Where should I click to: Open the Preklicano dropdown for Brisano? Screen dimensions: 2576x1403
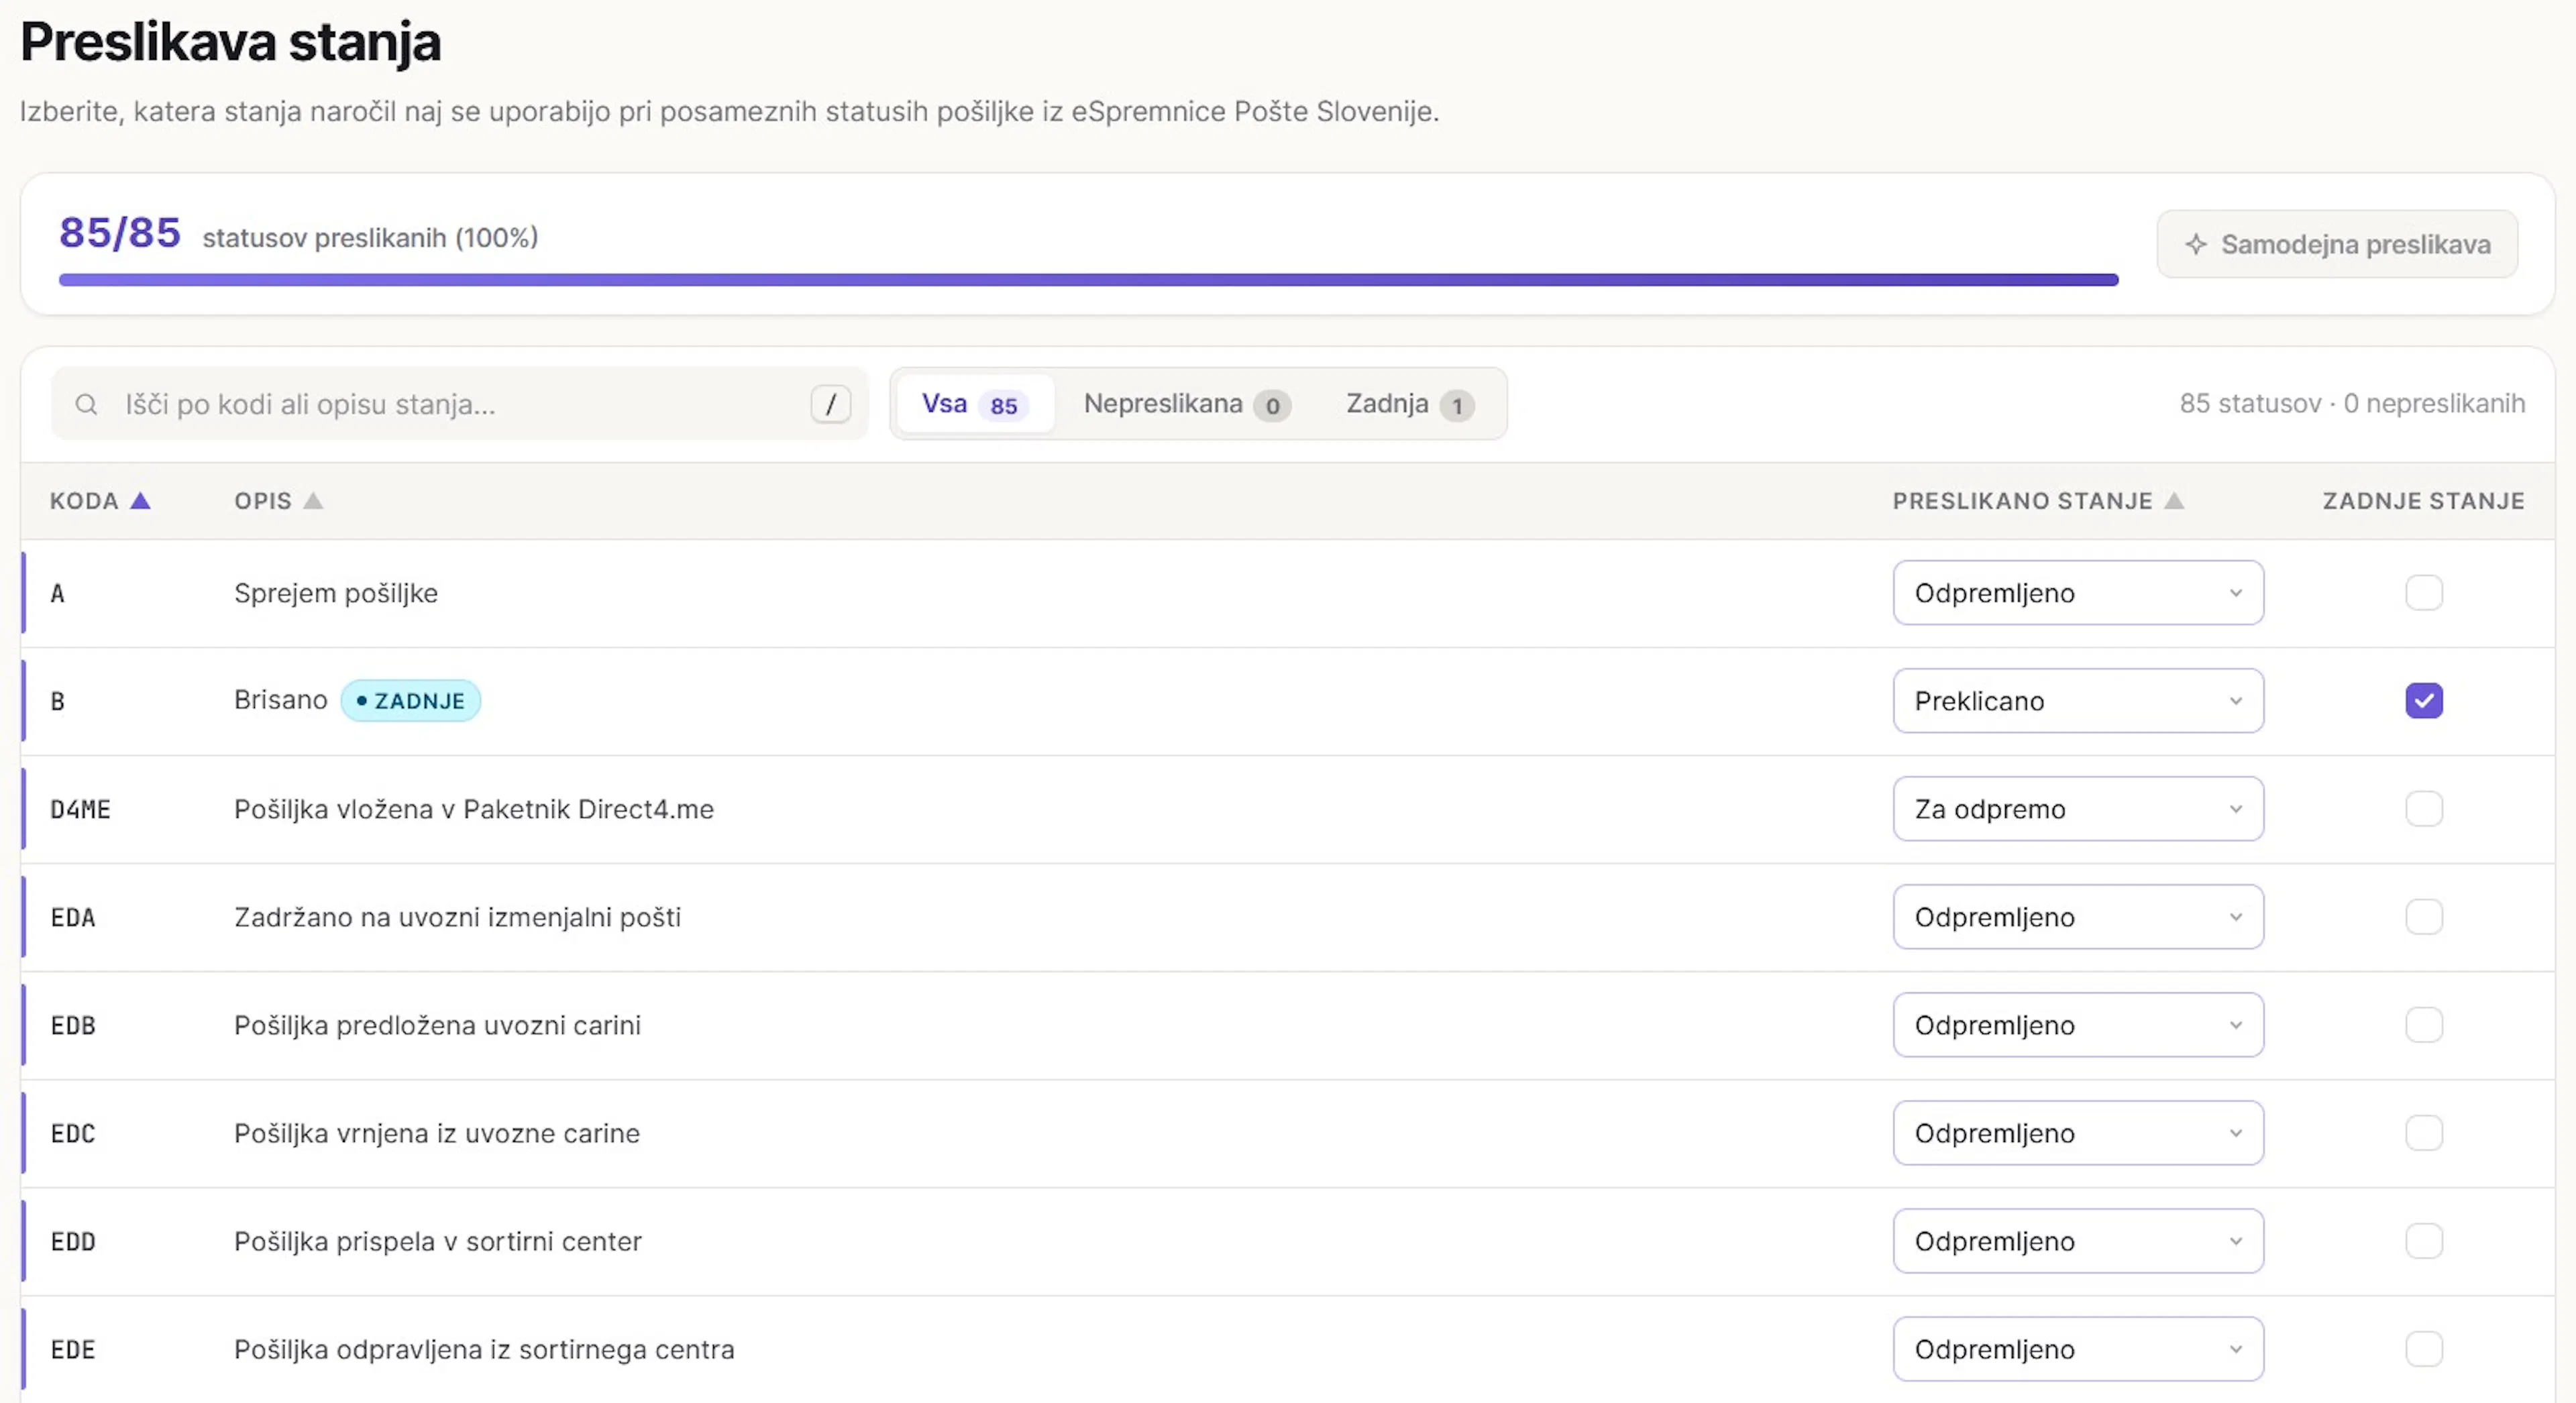coord(2078,700)
